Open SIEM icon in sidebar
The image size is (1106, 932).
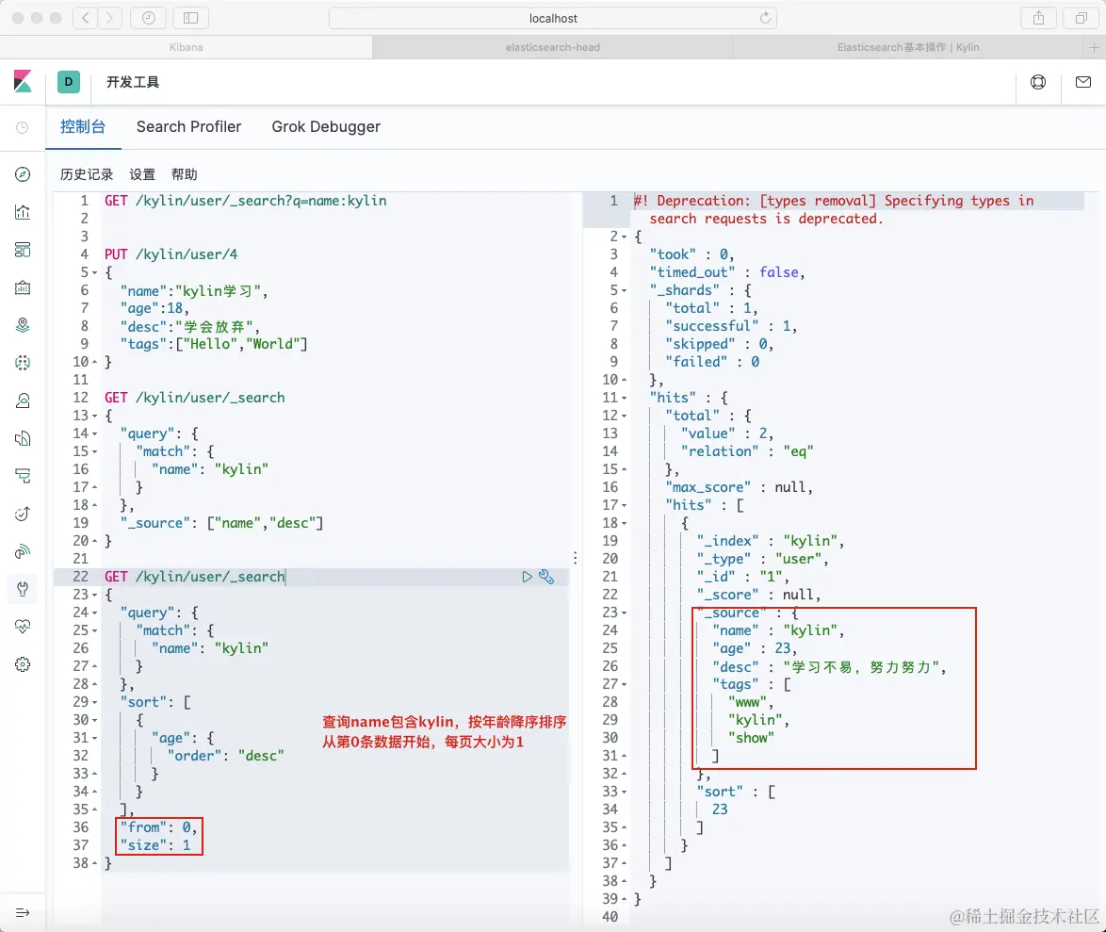point(23,551)
